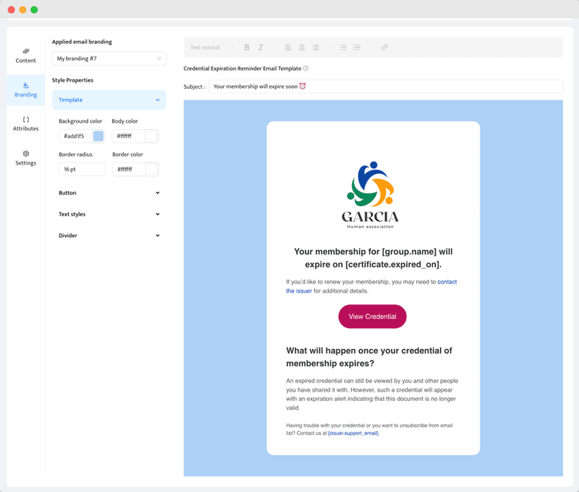This screenshot has height=492, width=579.
Task: Click the blue background color swatch
Action: tap(98, 136)
